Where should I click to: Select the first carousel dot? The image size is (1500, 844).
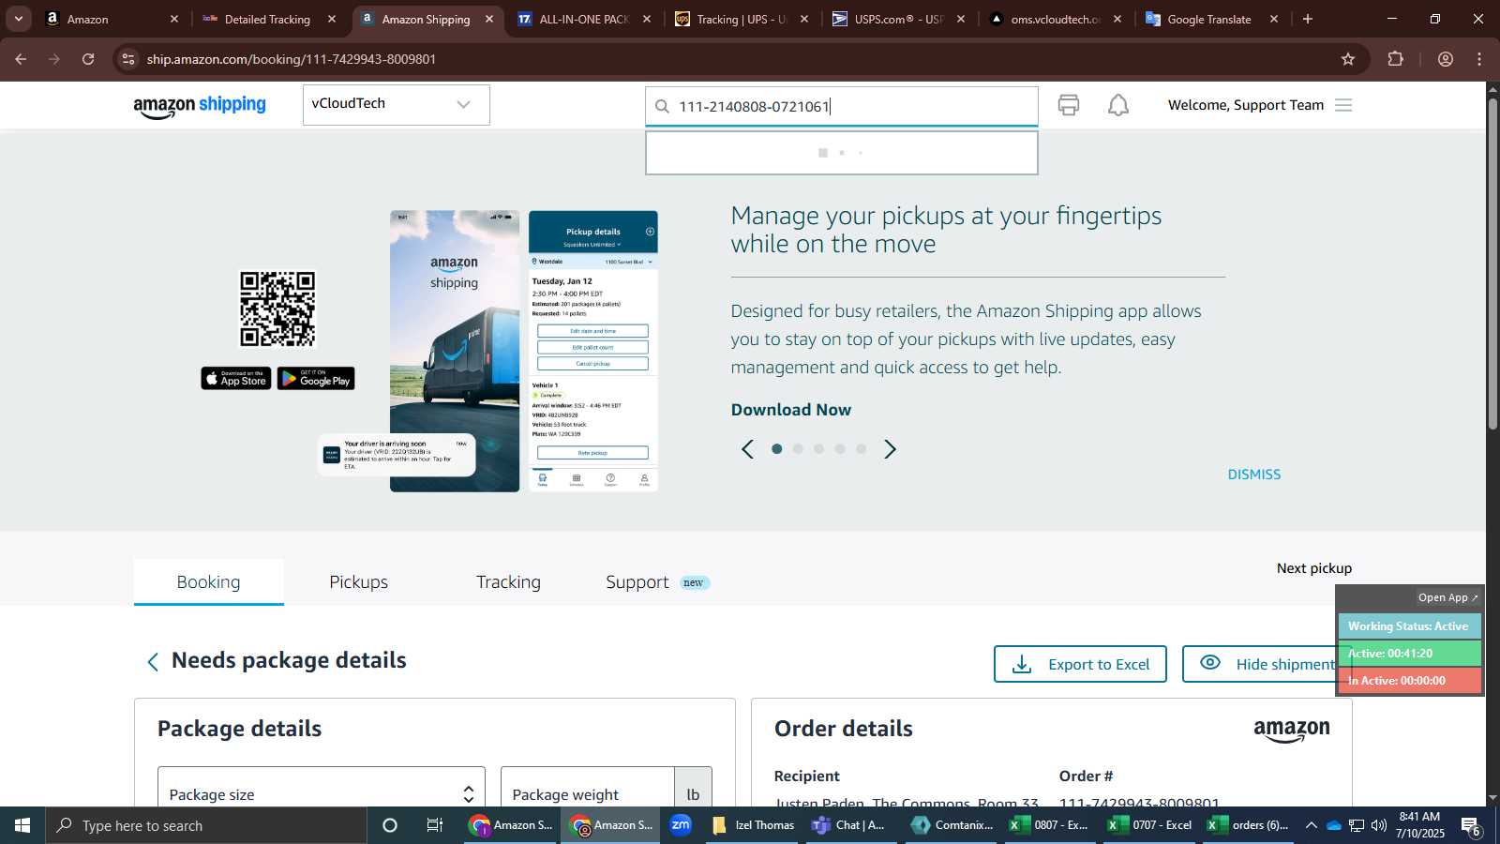coord(776,449)
